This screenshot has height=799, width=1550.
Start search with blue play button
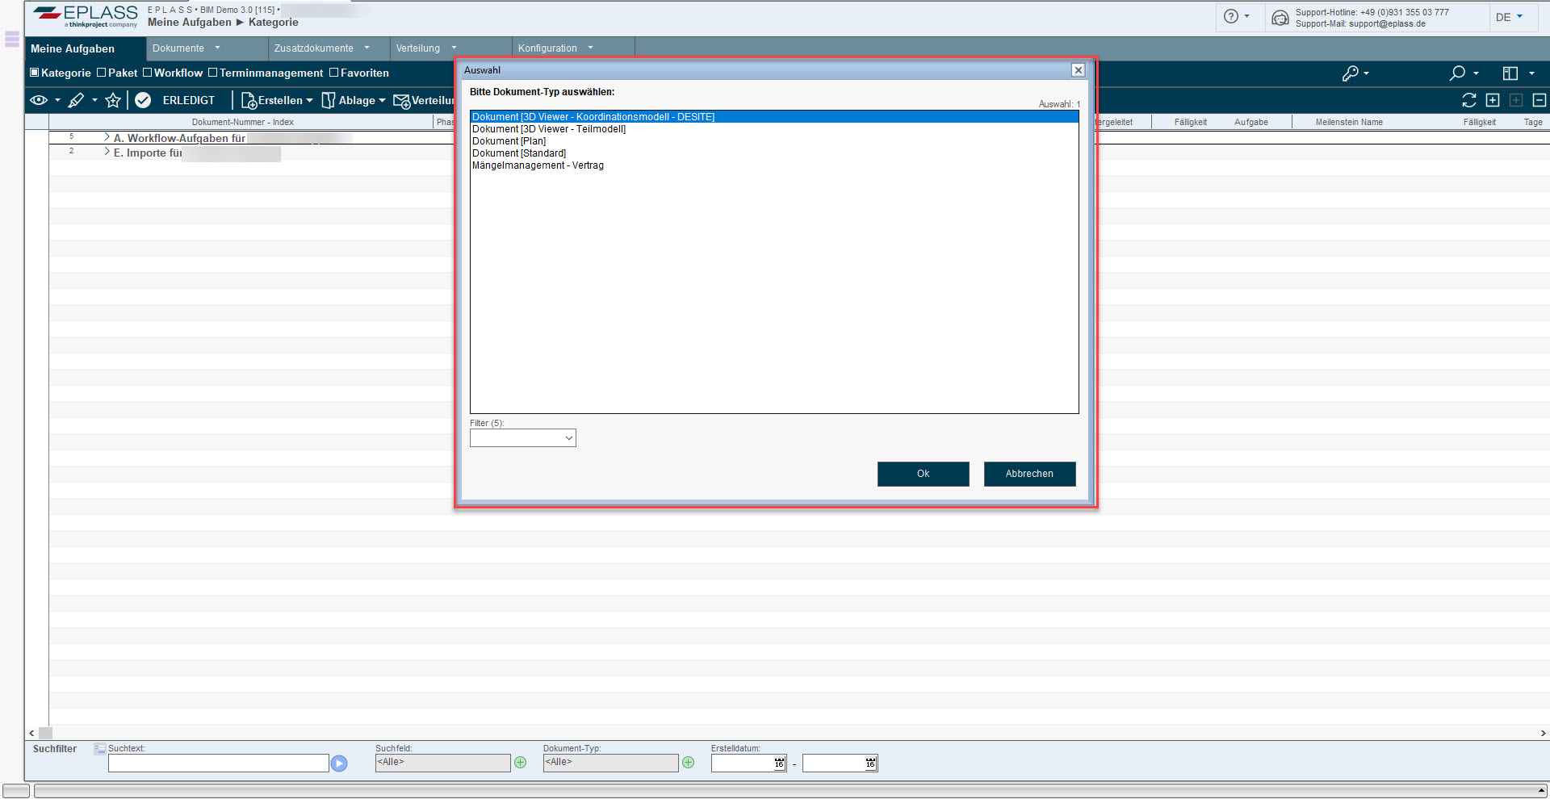click(x=339, y=763)
